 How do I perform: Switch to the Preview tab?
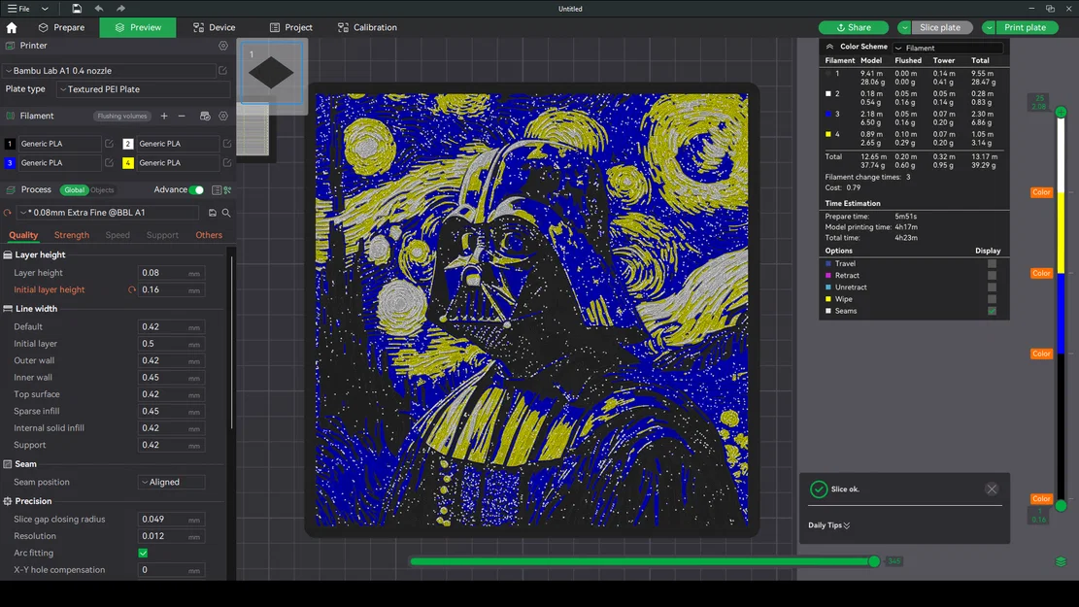(138, 27)
